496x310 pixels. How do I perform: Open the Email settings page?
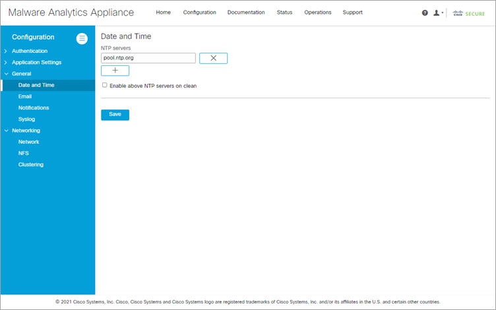click(x=25, y=96)
